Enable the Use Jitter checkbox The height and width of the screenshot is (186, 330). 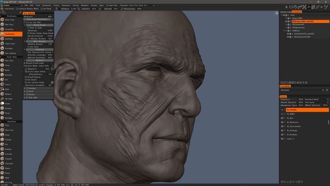coord(28,47)
